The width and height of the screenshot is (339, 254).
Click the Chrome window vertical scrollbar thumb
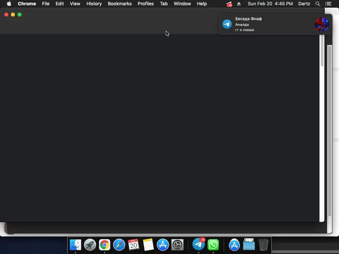point(322,51)
